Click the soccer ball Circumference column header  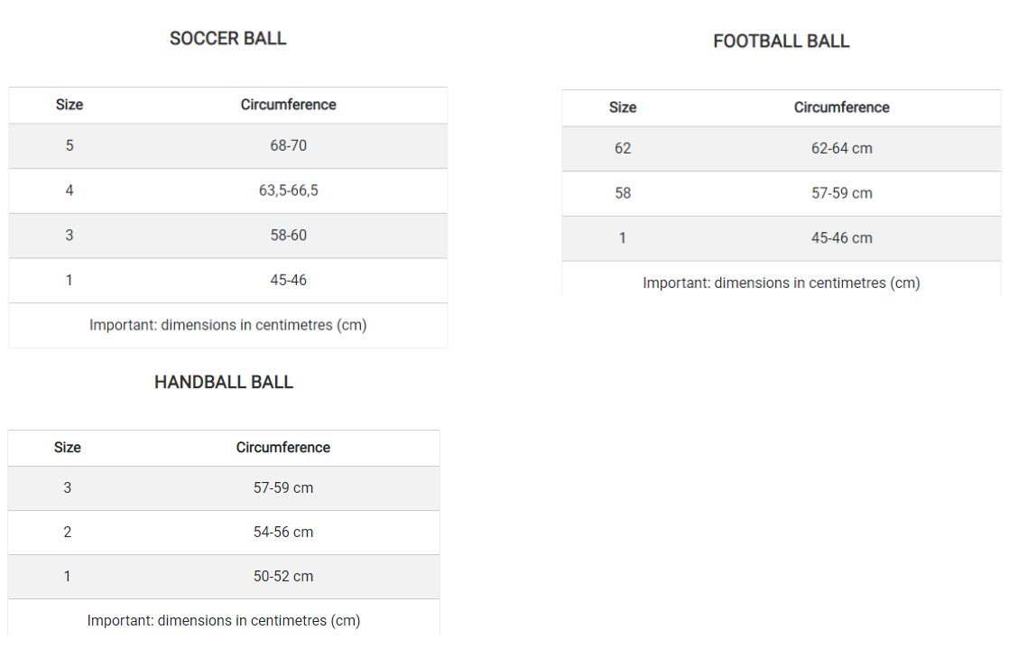point(288,105)
